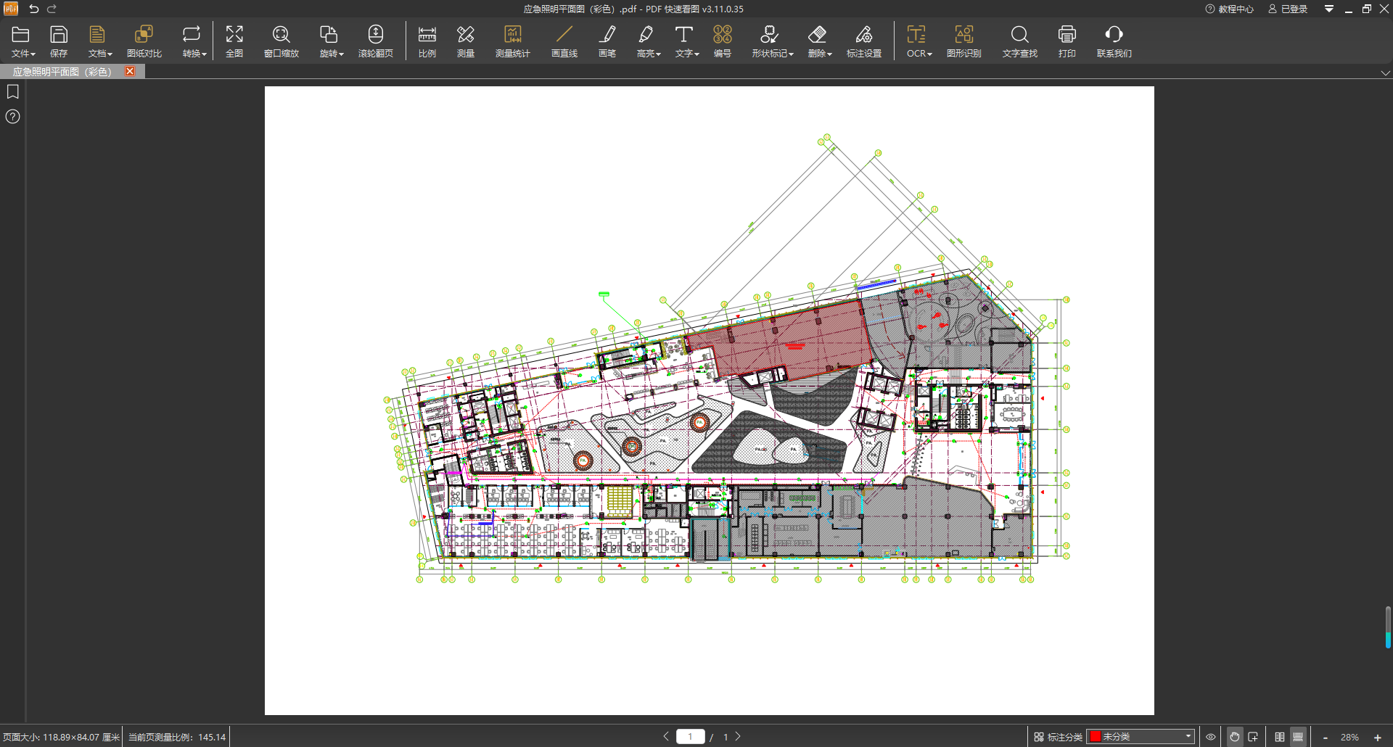Choose the 画笔 pen tool
Image resolution: width=1393 pixels, height=747 pixels.
point(607,41)
